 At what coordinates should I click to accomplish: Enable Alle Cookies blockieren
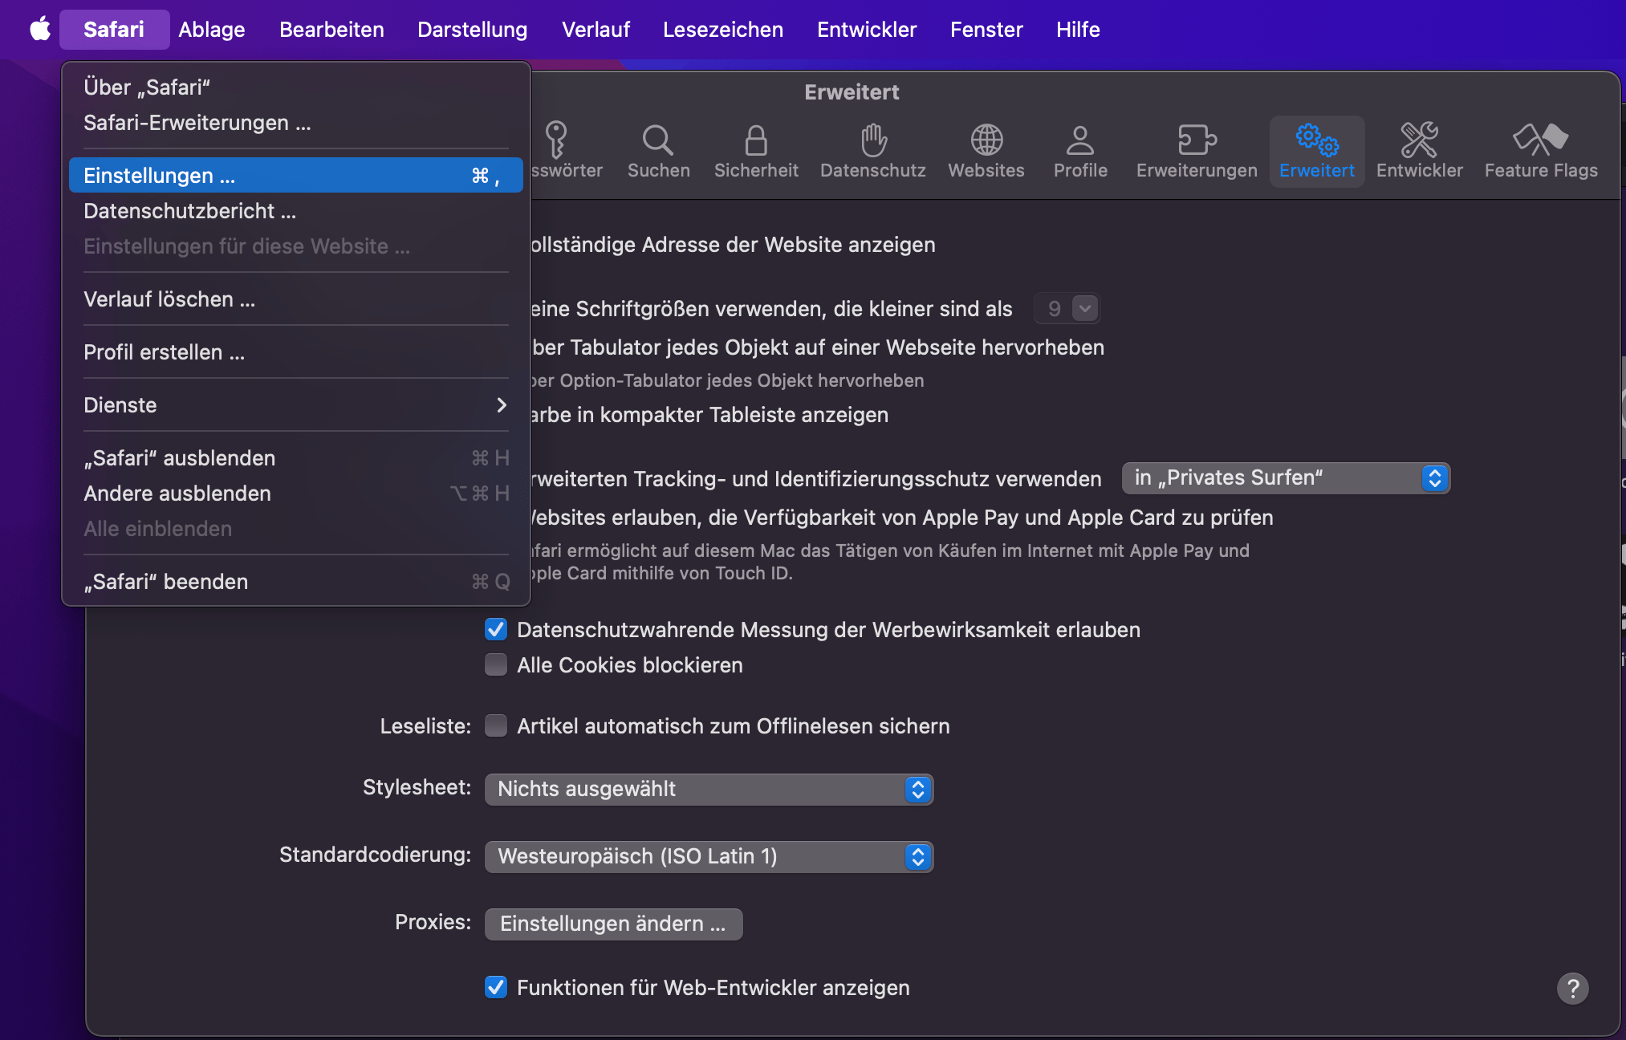(x=496, y=665)
